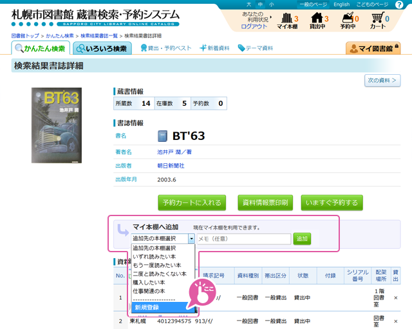Image resolution: width=412 pixels, height=329 pixels.
Task: Click the 所蔵数 14 holdings count
Action: [x=134, y=103]
